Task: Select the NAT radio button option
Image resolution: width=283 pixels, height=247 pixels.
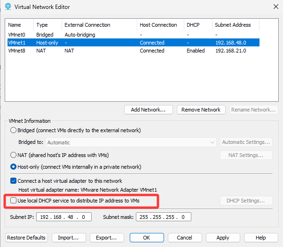Action: coord(13,155)
